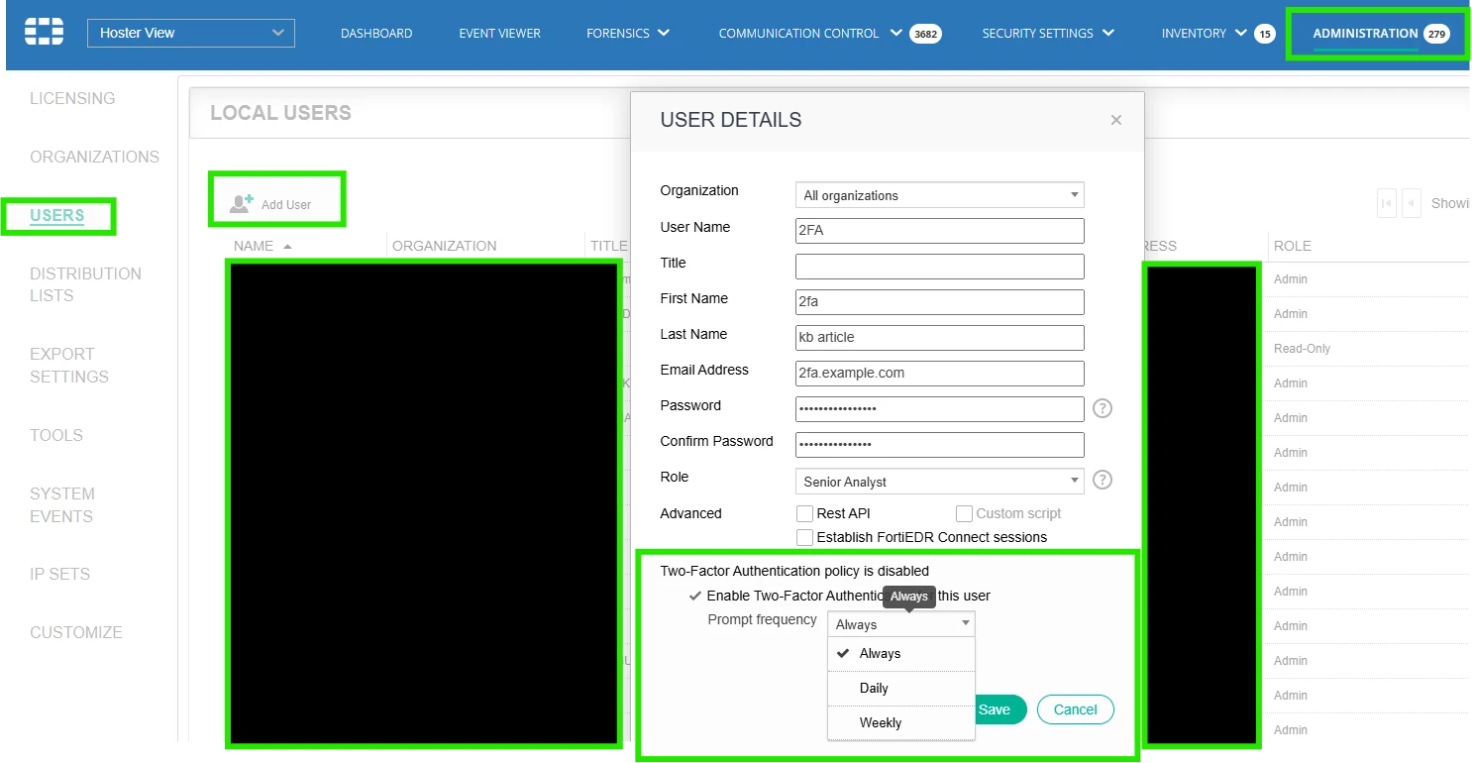
Task: Click the Confirm Password field
Action: [940, 445]
